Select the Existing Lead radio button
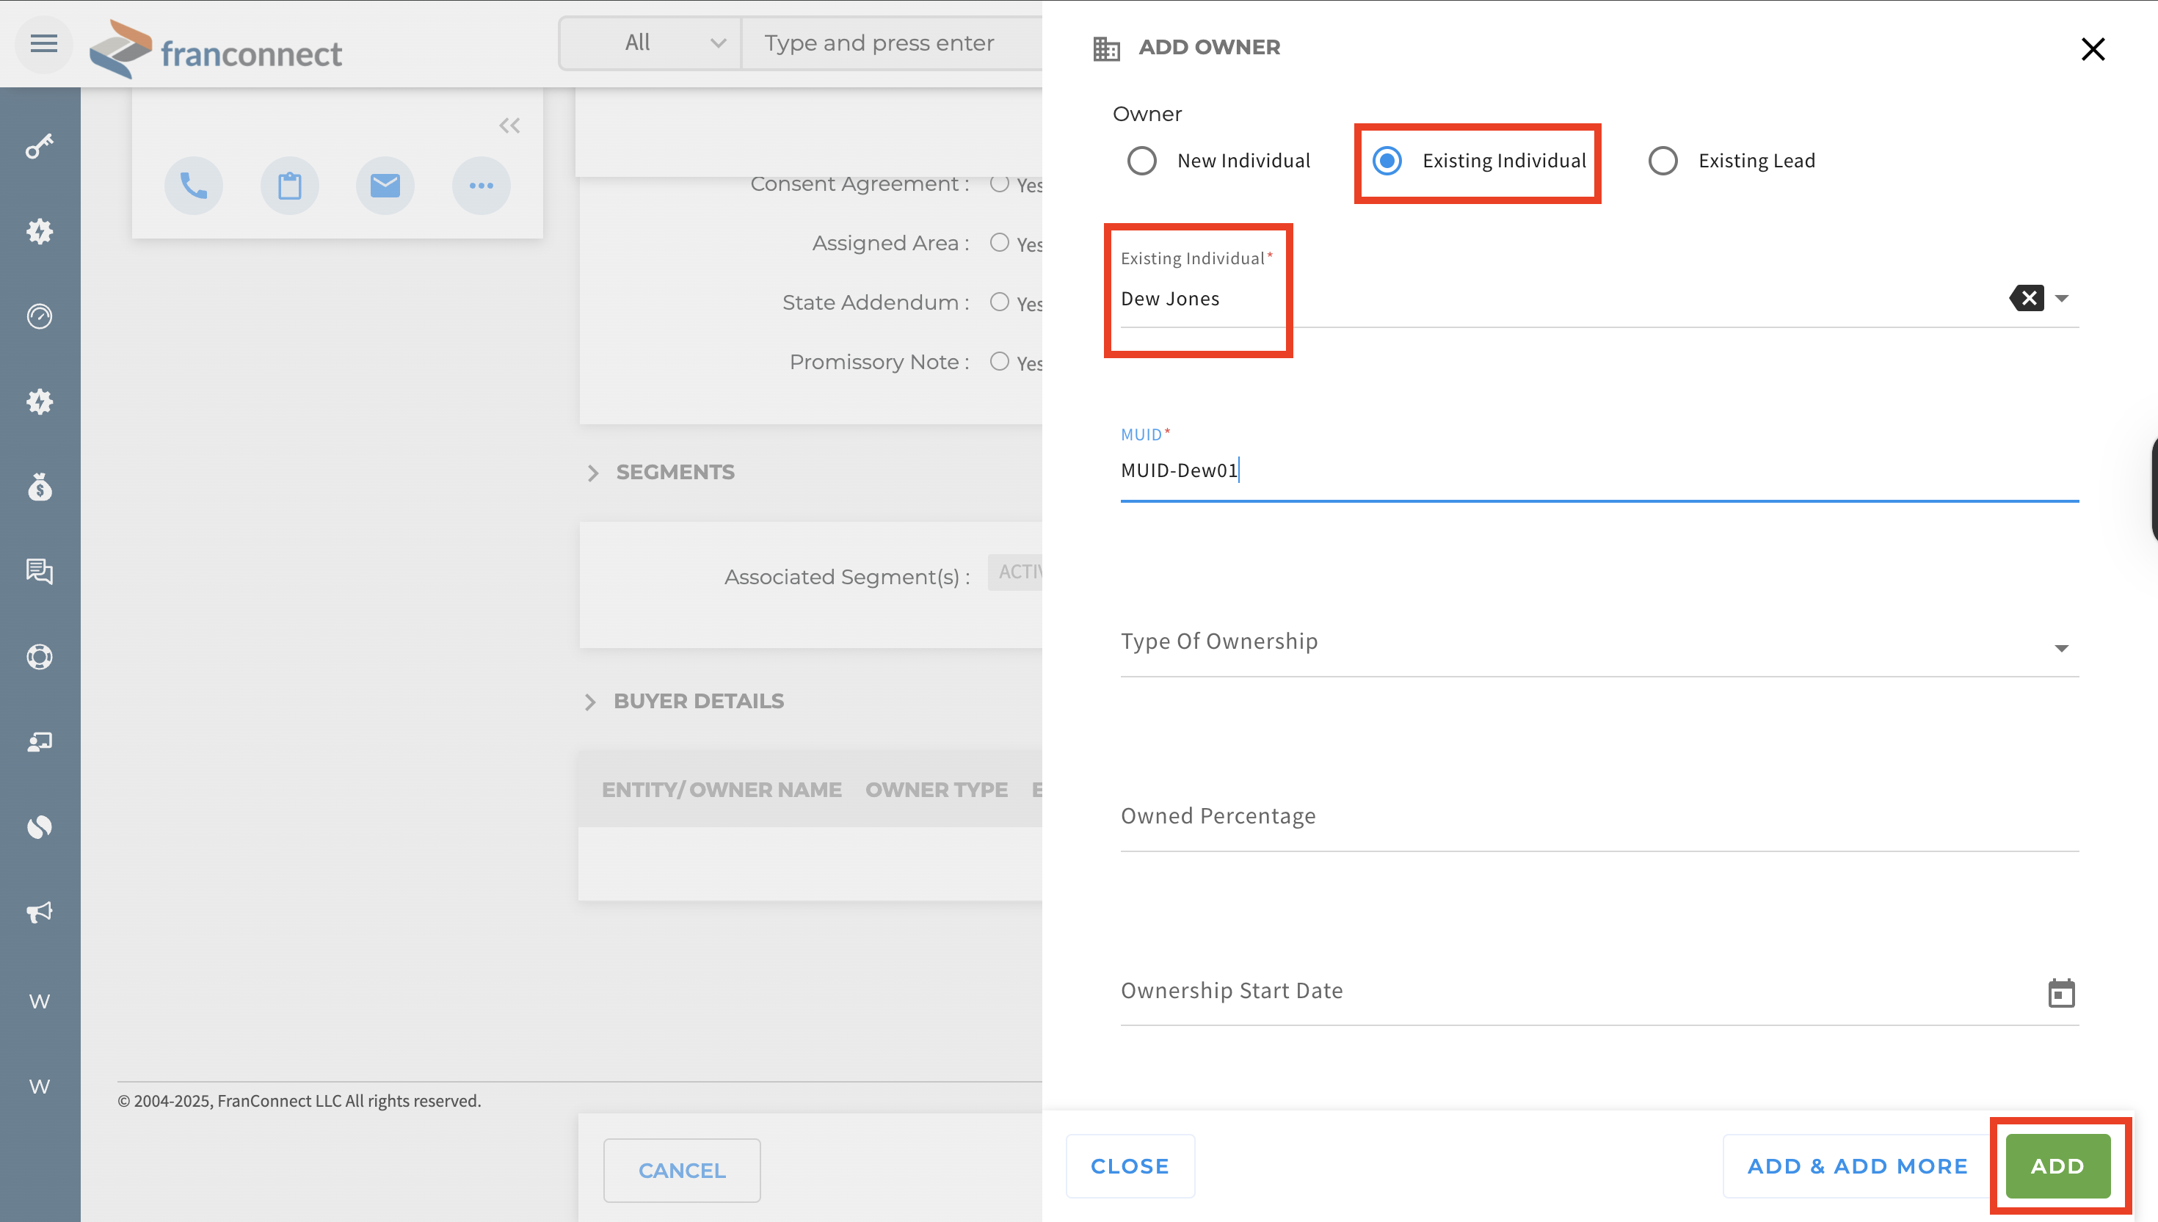 click(1663, 160)
